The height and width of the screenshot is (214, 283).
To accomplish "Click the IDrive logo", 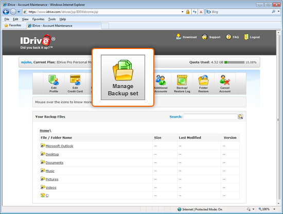I will pyautogui.click(x=38, y=42).
